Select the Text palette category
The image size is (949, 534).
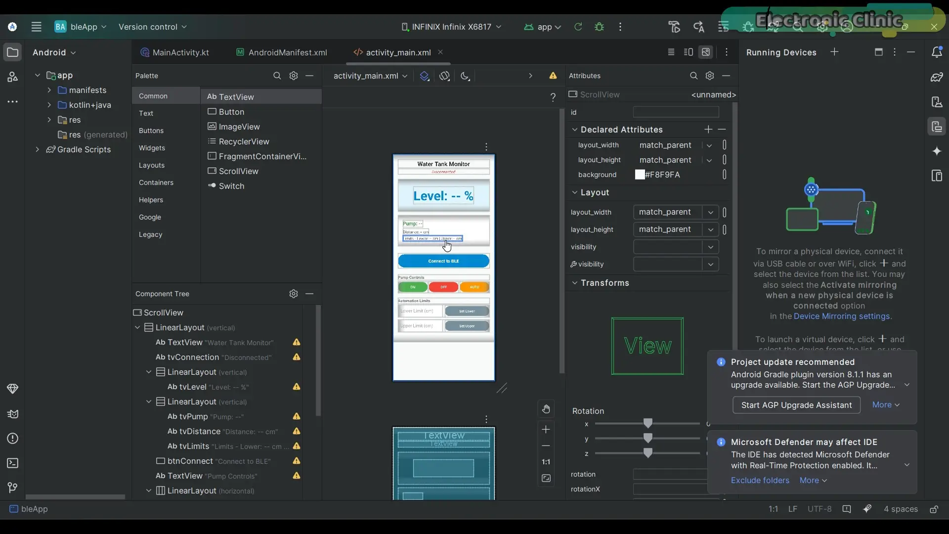(146, 113)
